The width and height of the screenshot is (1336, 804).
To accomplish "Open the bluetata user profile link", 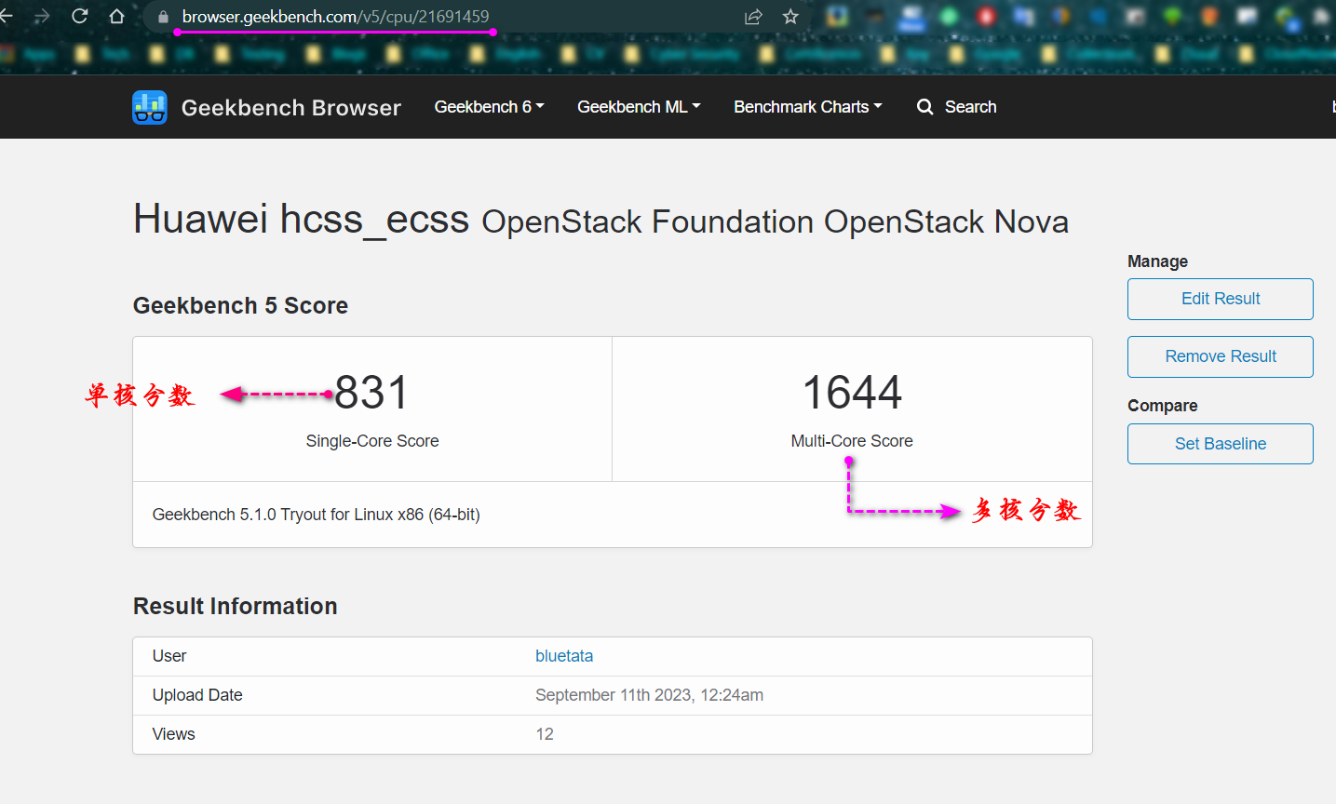I will coord(564,656).
